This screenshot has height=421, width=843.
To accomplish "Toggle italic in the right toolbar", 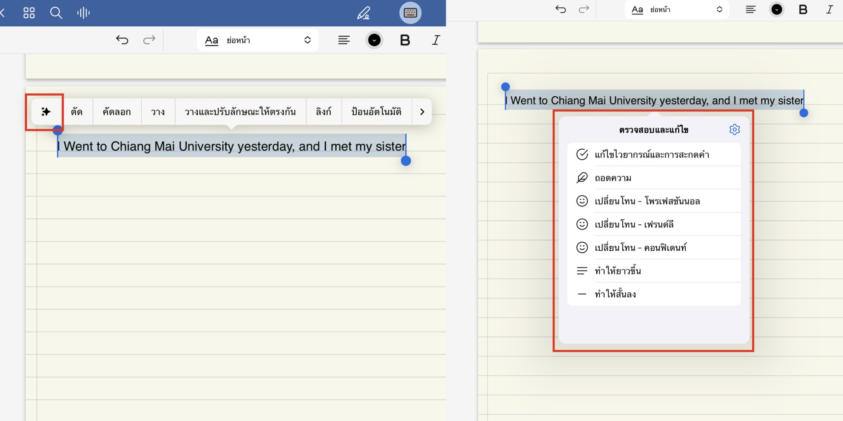I will click(x=829, y=10).
